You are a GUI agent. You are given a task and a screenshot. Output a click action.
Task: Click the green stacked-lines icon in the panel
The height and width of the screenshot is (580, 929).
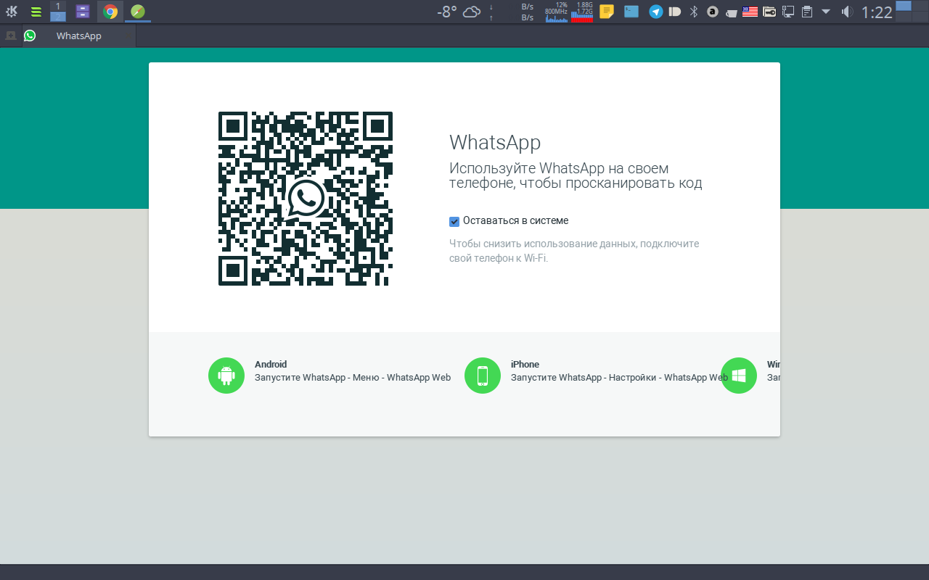pos(36,12)
